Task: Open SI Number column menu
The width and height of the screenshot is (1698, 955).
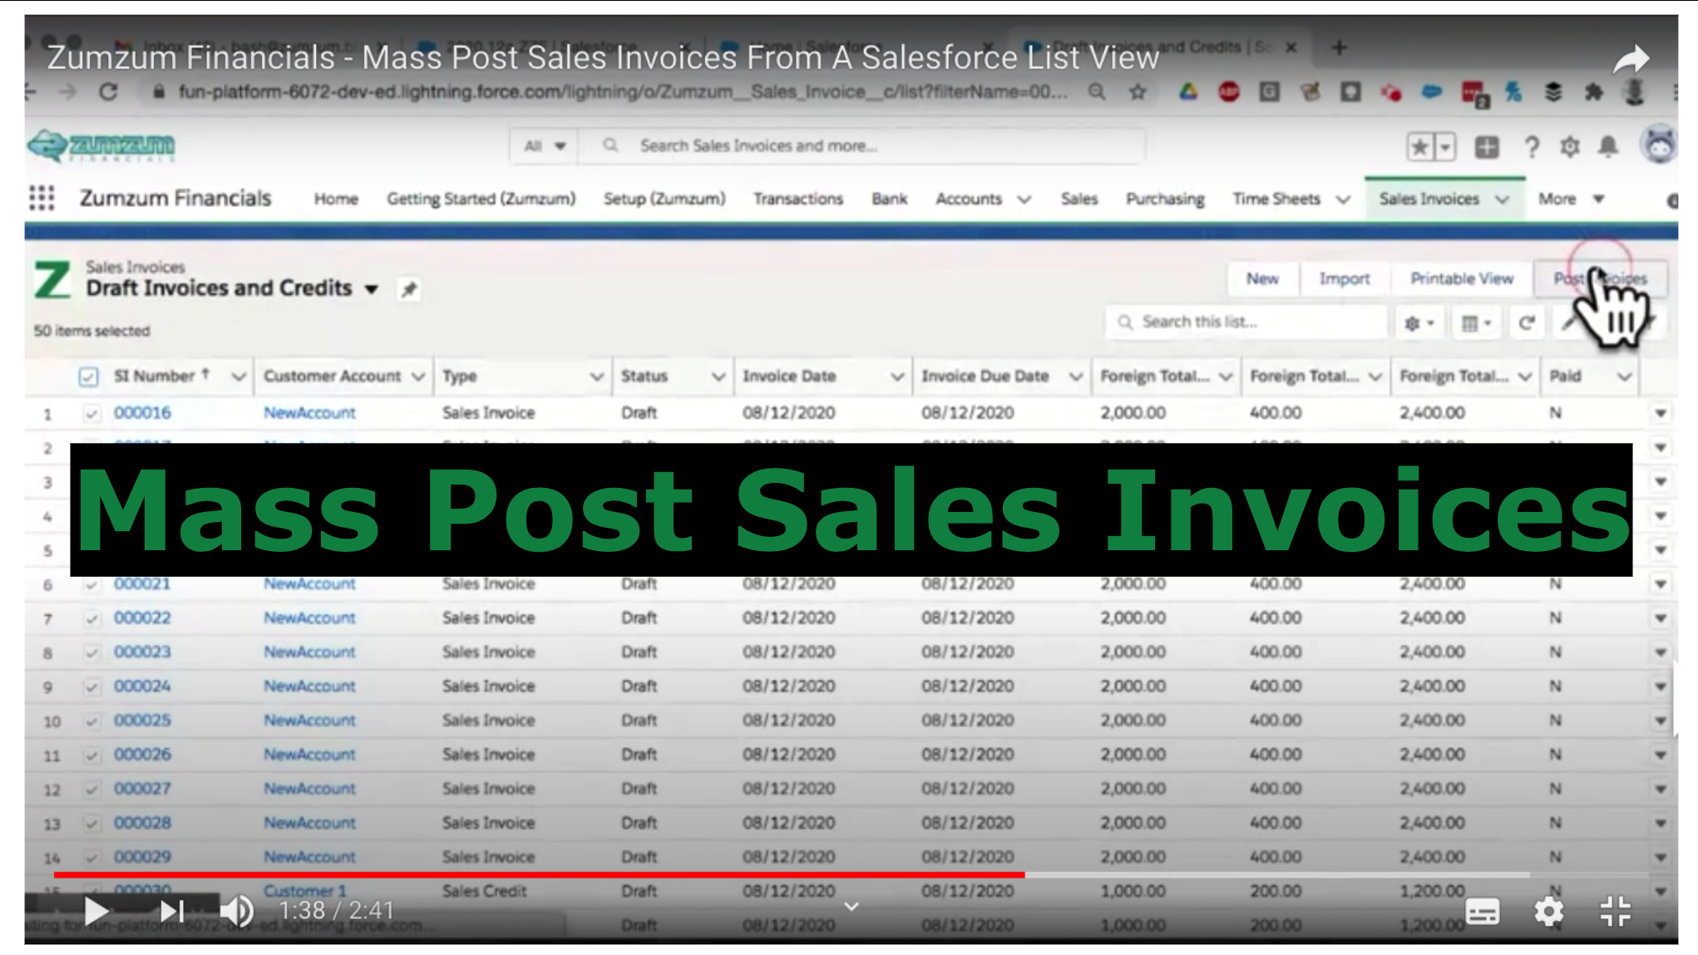Action: tap(239, 377)
